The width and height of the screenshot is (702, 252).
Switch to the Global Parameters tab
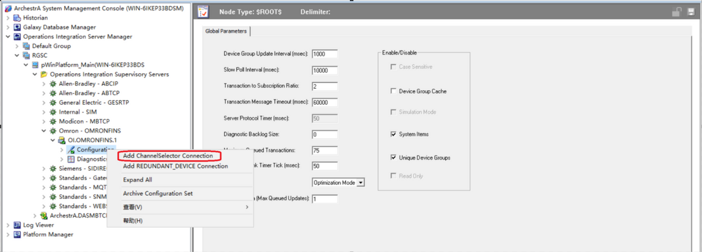(x=226, y=31)
